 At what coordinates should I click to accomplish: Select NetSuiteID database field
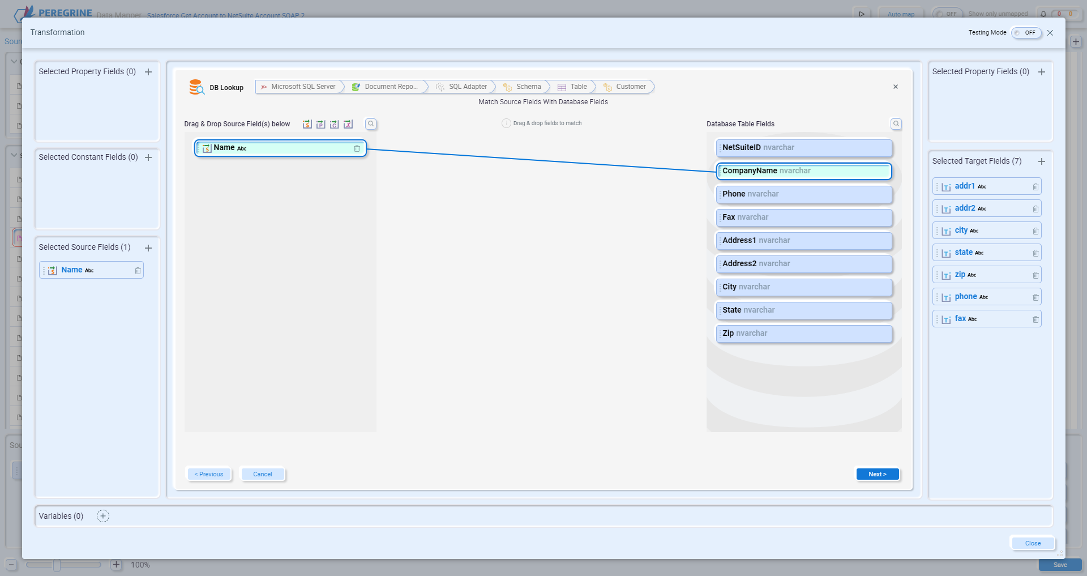pyautogui.click(x=804, y=148)
